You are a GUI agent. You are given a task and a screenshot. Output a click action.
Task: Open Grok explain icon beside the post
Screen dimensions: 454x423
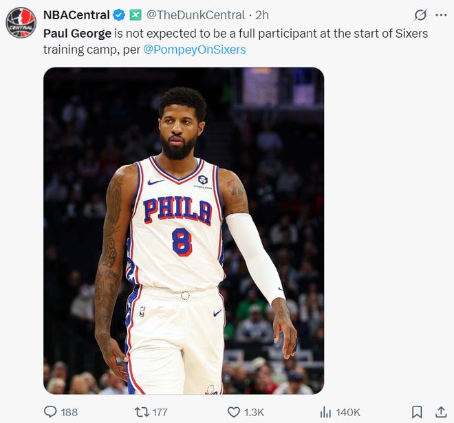click(x=420, y=15)
